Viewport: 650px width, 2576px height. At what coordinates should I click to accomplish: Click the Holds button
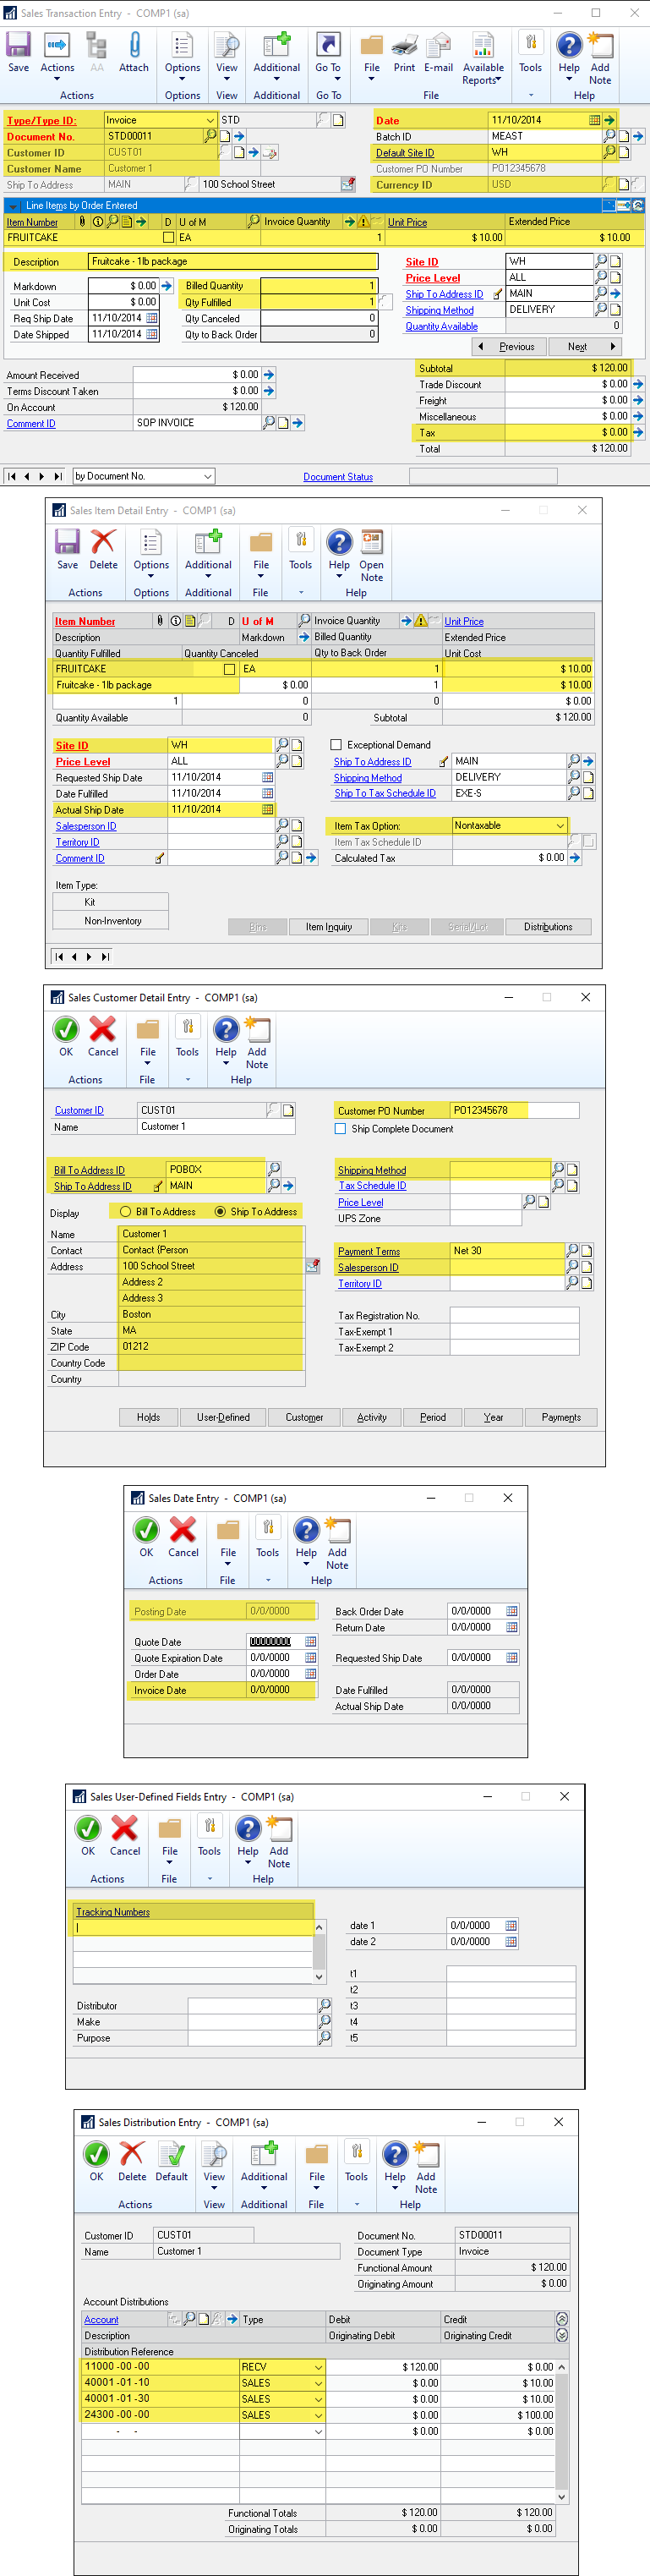click(x=149, y=1417)
